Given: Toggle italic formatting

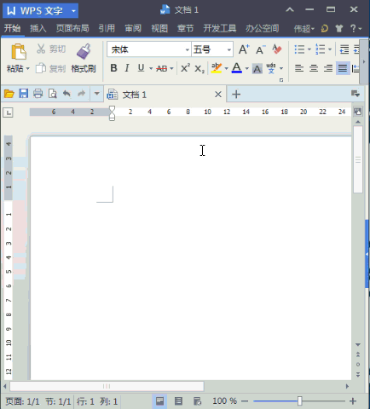Looking at the screenshot, I should 127,68.
